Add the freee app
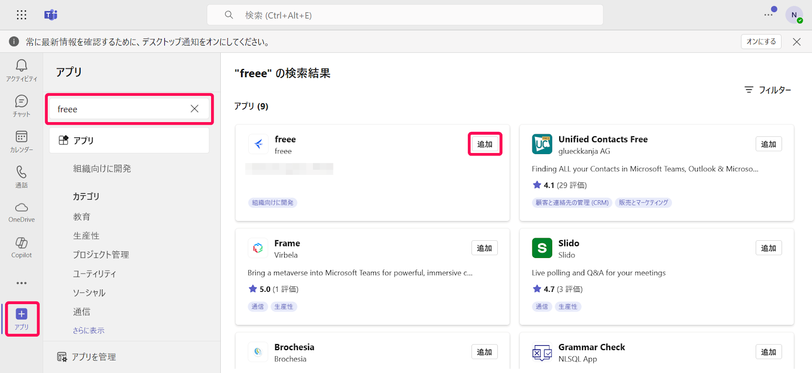 (x=485, y=144)
